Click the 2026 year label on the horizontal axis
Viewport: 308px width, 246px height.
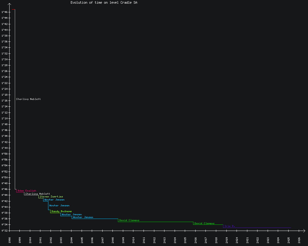[x=299, y=240]
